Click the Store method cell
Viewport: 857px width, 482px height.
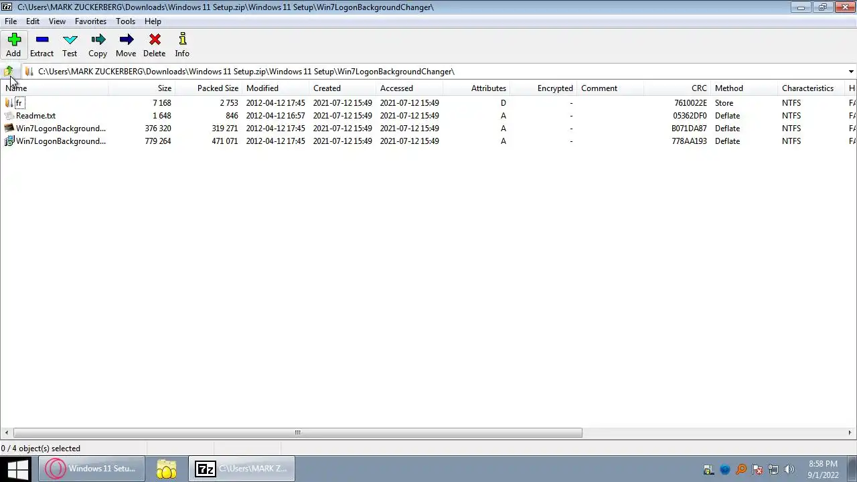coord(724,103)
